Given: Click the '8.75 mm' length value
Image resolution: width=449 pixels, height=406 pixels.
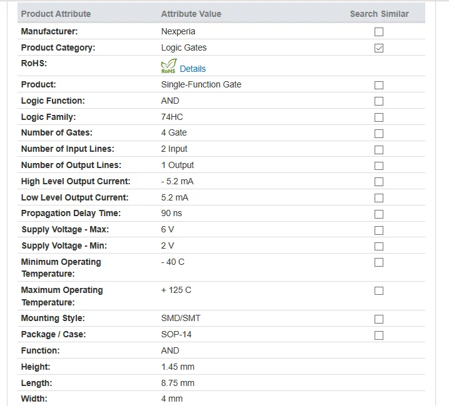Looking at the screenshot, I should [x=178, y=383].
